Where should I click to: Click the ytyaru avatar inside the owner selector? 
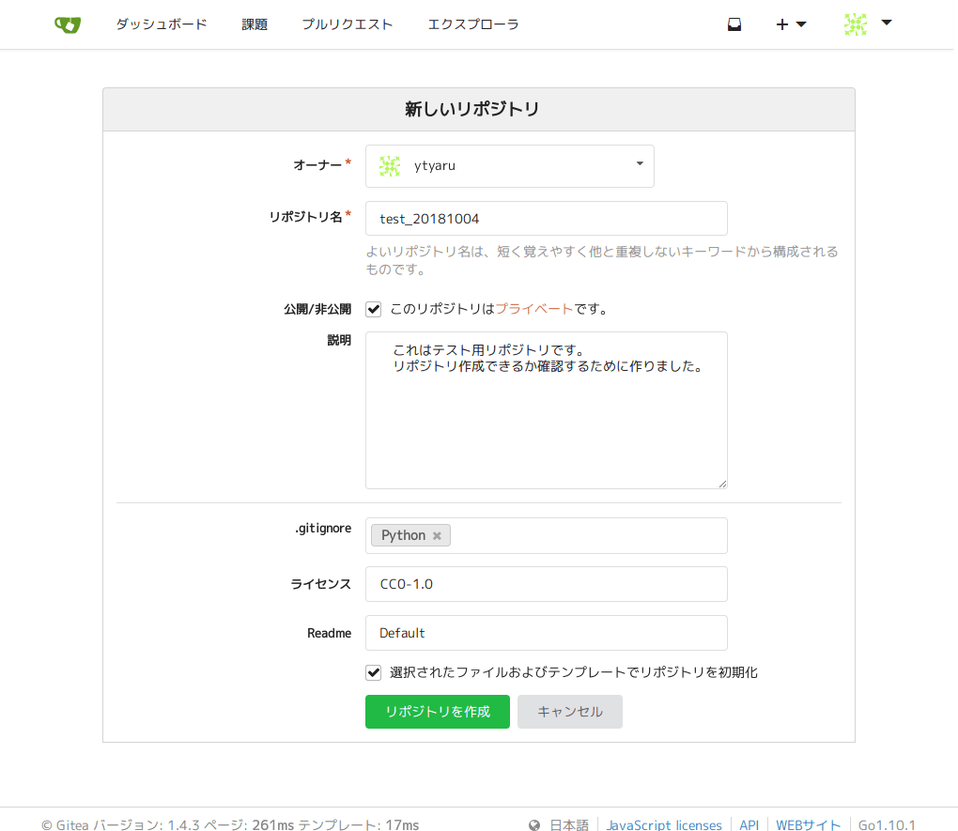[x=389, y=165]
